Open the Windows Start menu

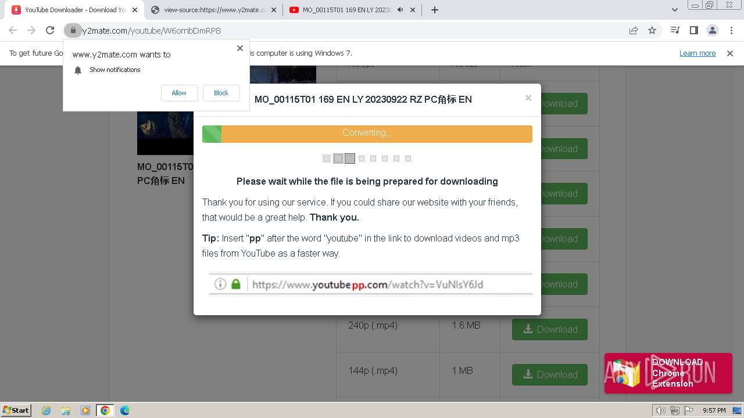point(16,410)
